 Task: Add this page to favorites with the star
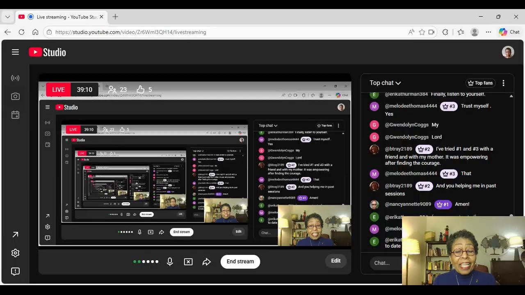click(422, 32)
